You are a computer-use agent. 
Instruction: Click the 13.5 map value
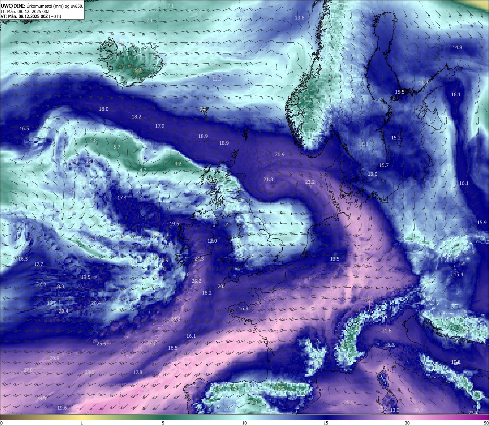(335, 259)
